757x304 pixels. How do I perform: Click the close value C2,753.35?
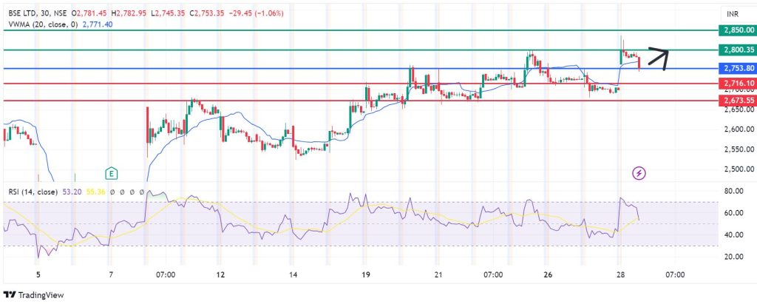[x=208, y=14]
